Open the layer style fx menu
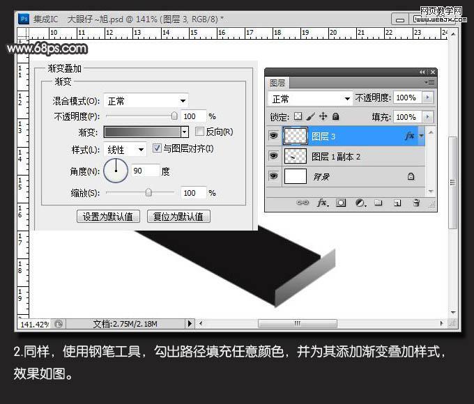474x404 pixels. (x=323, y=203)
